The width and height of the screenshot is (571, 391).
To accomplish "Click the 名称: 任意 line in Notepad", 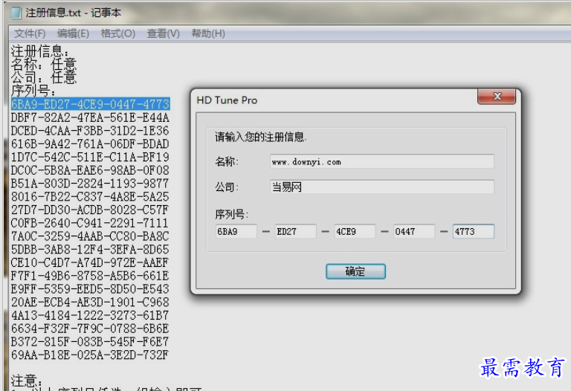I will coord(44,65).
